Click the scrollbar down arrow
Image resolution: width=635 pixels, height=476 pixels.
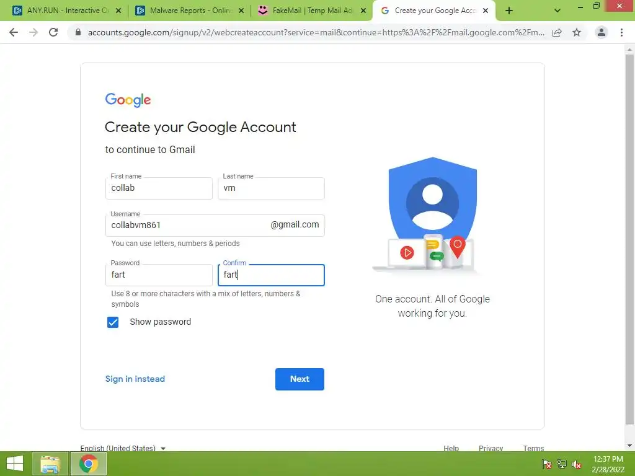(x=629, y=446)
